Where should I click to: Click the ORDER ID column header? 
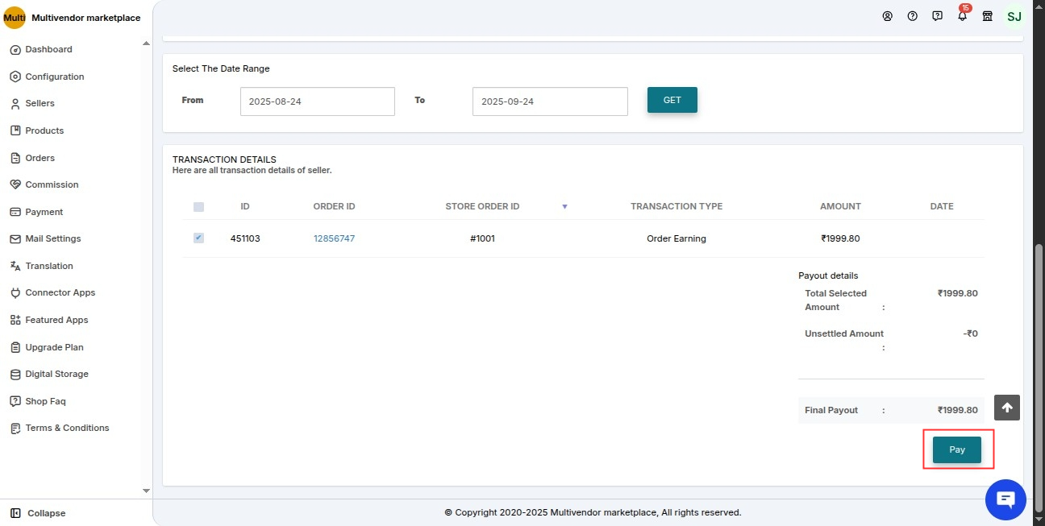334,207
